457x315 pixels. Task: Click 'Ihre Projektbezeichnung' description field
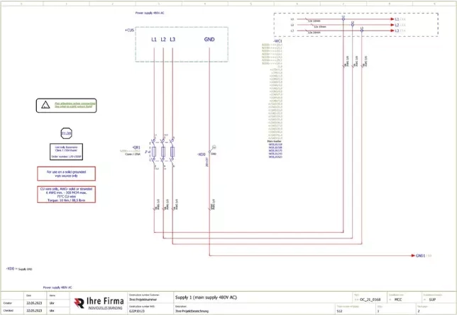pyautogui.click(x=192, y=311)
